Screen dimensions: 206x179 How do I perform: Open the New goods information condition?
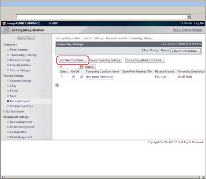point(99,77)
